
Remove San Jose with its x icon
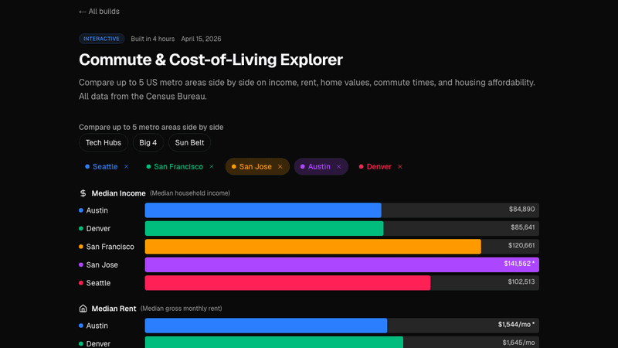(280, 166)
